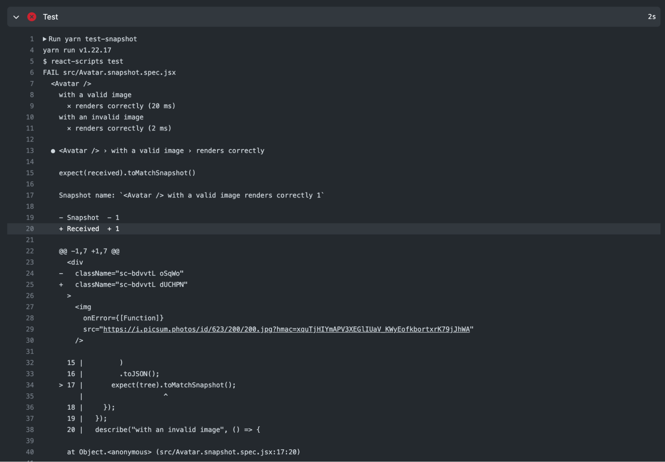Click line number 34 toMatchSnapshot code

pyautogui.click(x=30, y=385)
